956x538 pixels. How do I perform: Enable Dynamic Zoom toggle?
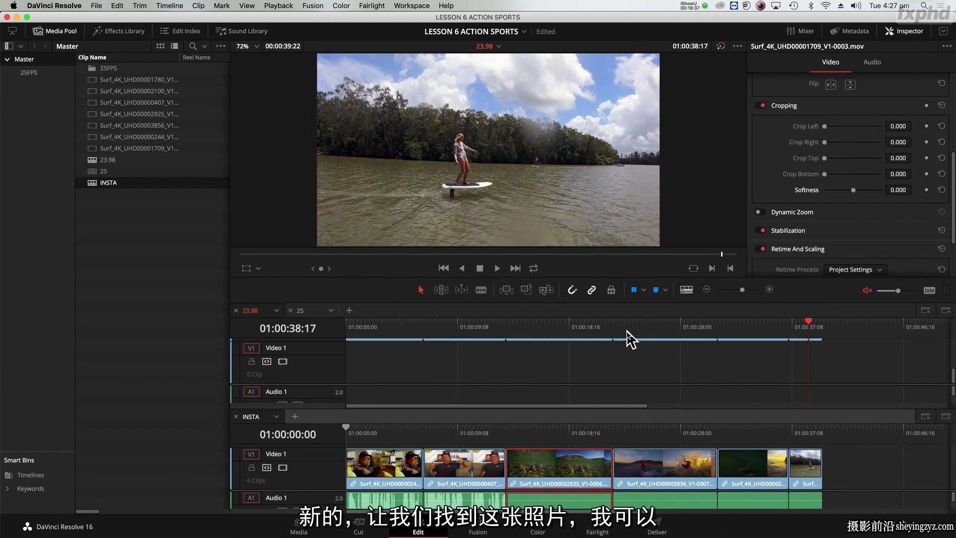pos(759,212)
